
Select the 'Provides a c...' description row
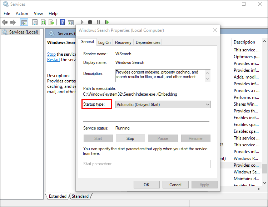point(247,91)
